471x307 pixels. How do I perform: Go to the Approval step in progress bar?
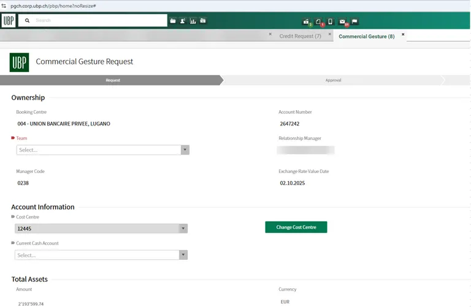(x=333, y=80)
